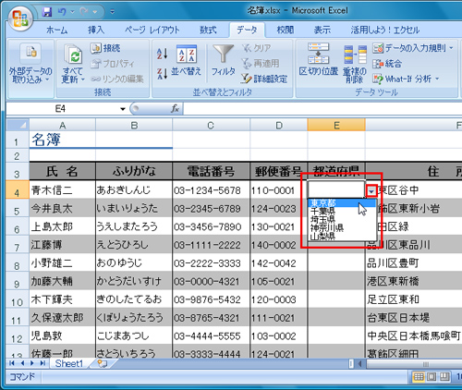Switch to normal view button
The width and height of the screenshot is (462, 390).
(x=419, y=376)
